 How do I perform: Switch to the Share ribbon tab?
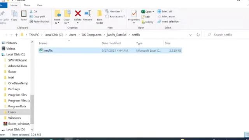(x=27, y=5)
